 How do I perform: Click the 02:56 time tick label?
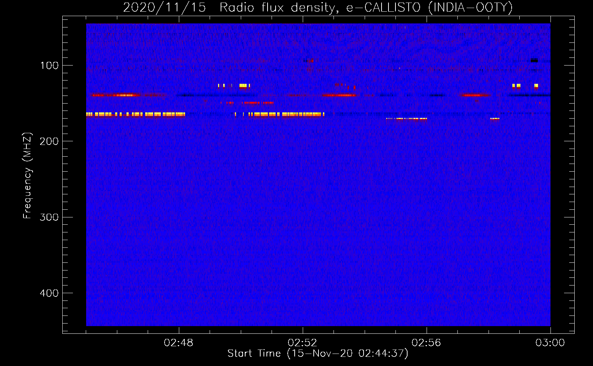427,343
